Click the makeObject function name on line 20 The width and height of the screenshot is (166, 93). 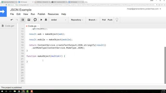pyautogui.click(x=44, y=56)
